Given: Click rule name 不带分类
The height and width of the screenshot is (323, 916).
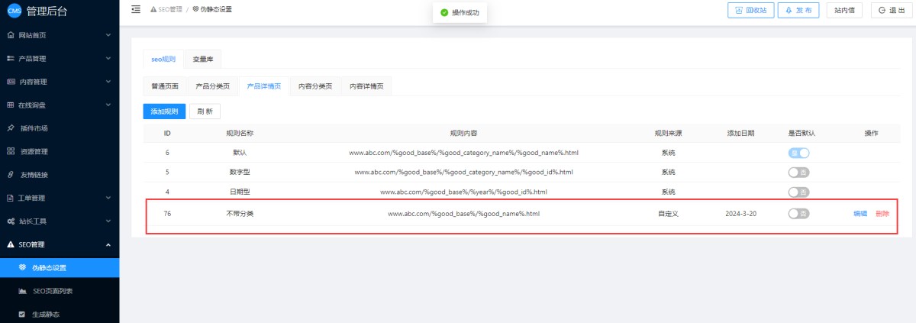Looking at the screenshot, I should 240,214.
